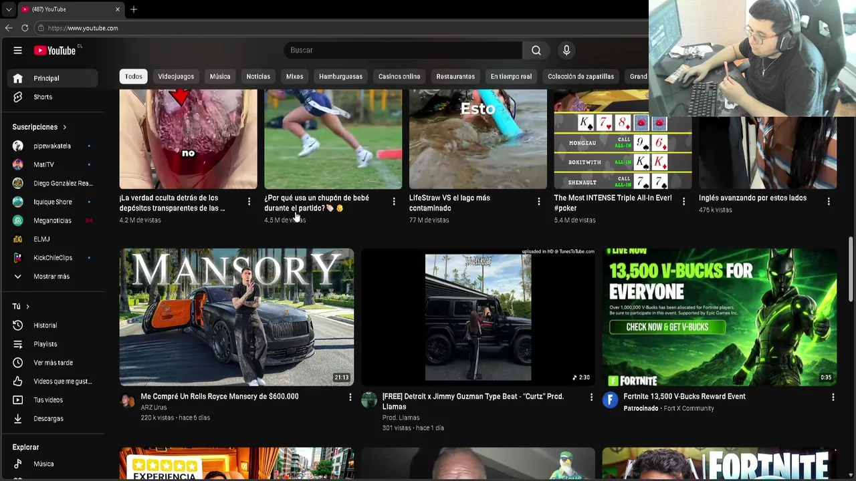856x481 pixels.
Task: Open options menu for Fortnite V-Bucks ad
Action: 833,397
